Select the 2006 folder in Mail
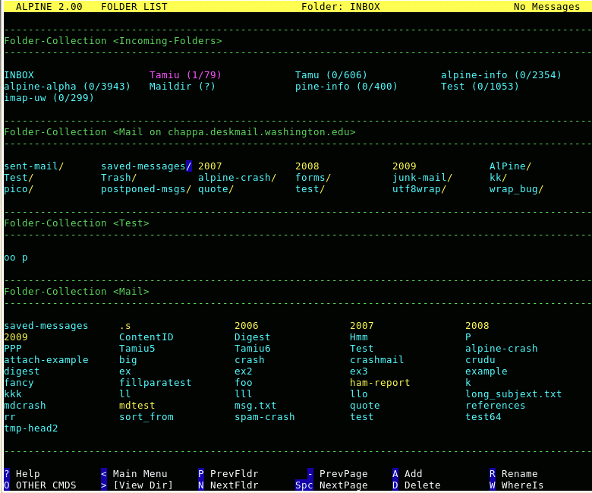 click(x=246, y=326)
